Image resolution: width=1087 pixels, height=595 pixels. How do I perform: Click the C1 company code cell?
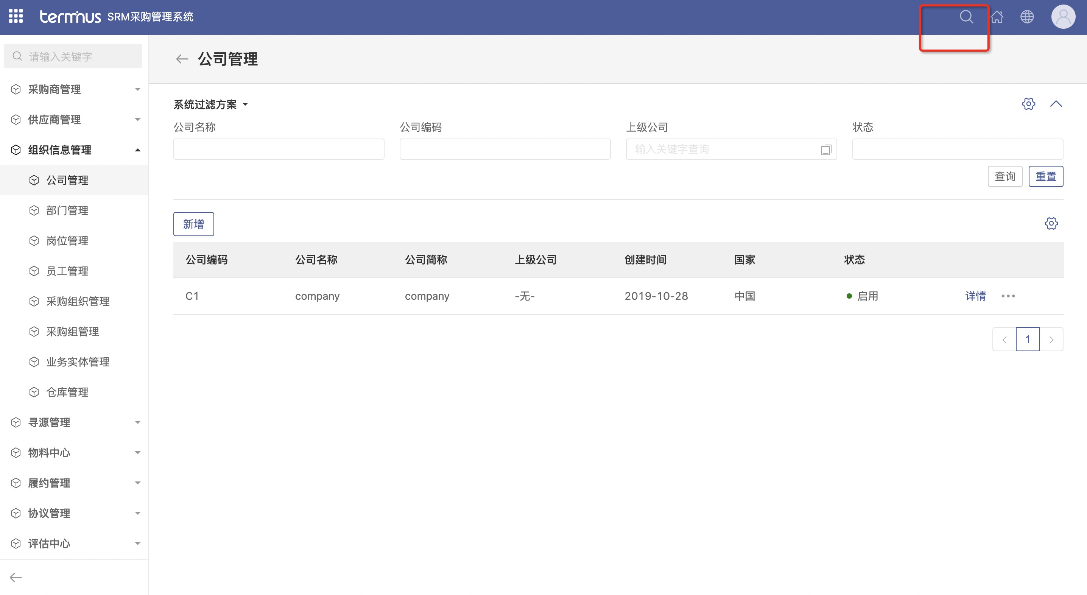pyautogui.click(x=192, y=296)
